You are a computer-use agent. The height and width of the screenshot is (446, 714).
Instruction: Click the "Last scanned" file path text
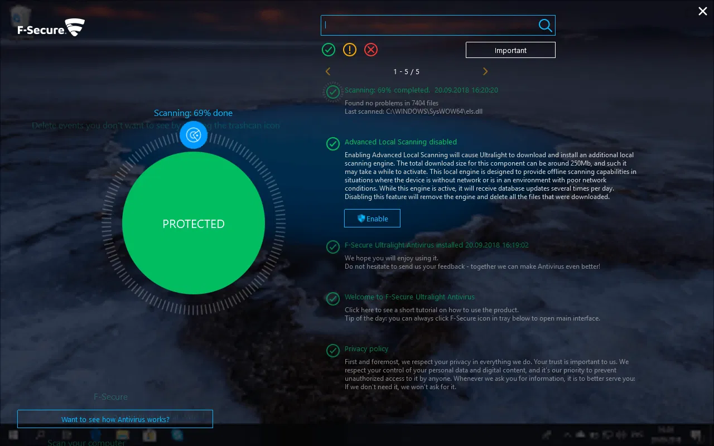[x=413, y=111]
